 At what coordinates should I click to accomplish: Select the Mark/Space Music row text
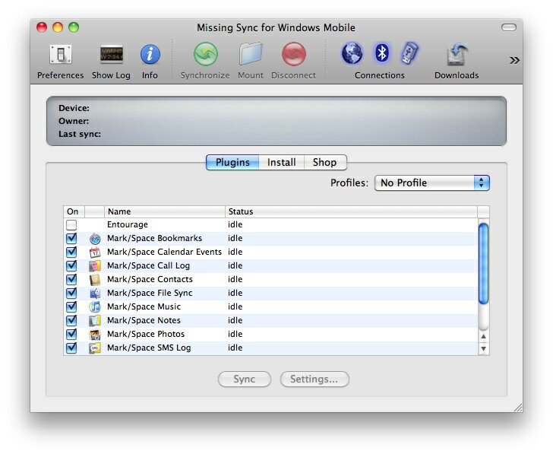coord(144,306)
